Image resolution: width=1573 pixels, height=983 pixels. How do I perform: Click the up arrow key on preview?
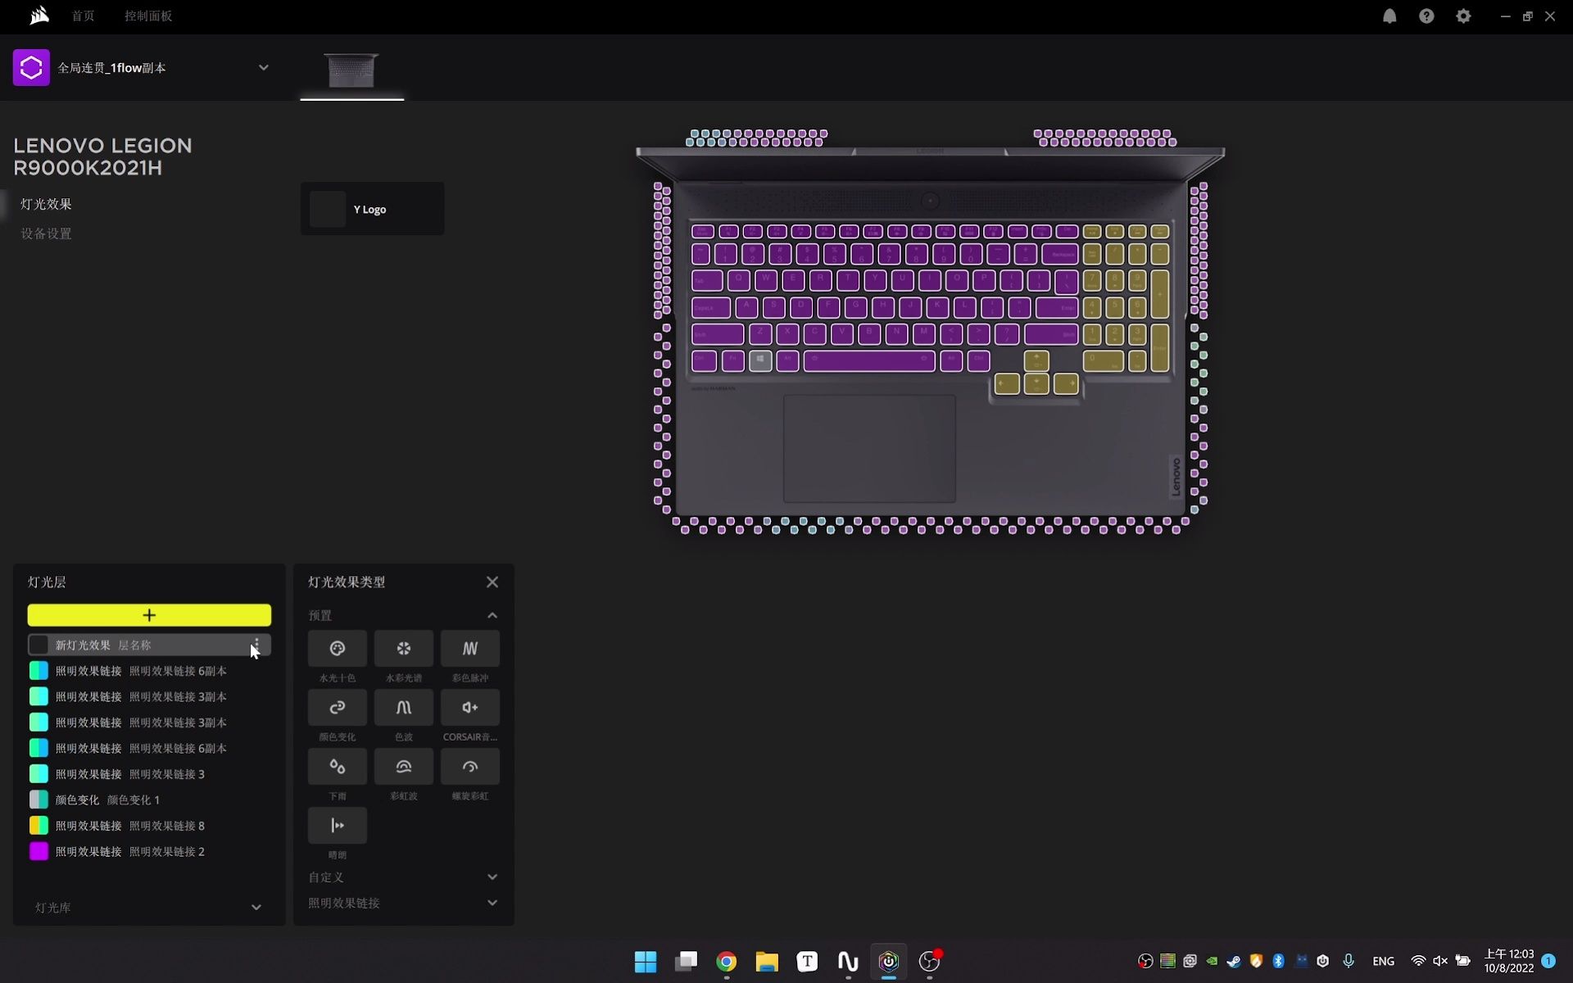[1036, 360]
